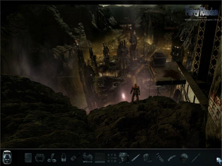Screen dimensions: 222x166
Task: Select the dark notebook inventory item
Action: click(x=28, y=158)
